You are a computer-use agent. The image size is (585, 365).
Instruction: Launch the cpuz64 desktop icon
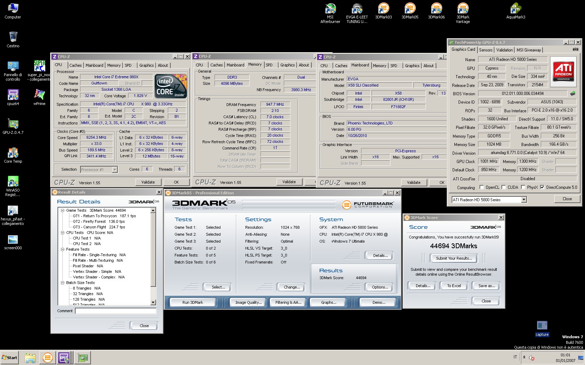[13, 97]
